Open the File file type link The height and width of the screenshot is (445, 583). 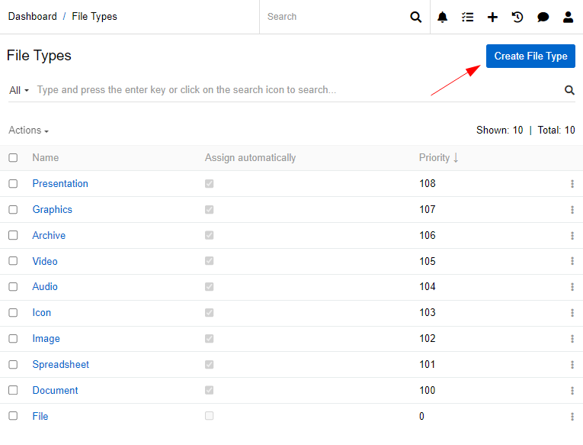pyautogui.click(x=40, y=416)
